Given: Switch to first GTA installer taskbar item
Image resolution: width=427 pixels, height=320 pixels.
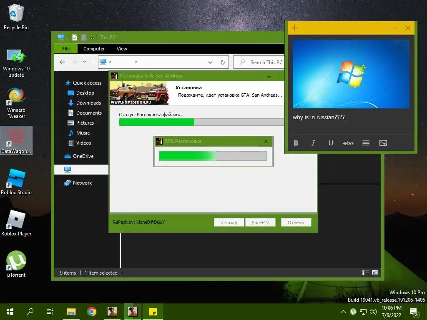Looking at the screenshot, I should pyautogui.click(x=112, y=312).
